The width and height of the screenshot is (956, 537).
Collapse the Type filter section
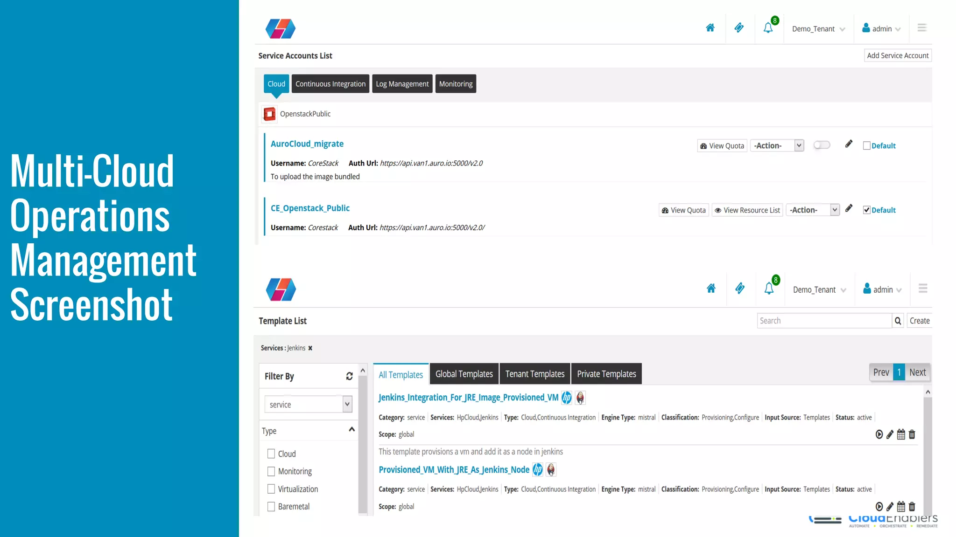point(351,430)
